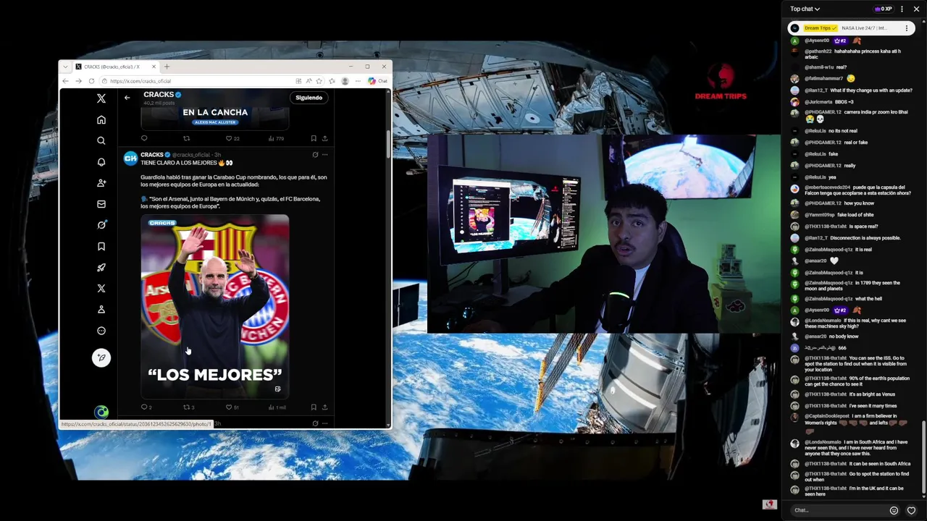The image size is (927, 521).
Task: Share the EN LA CANCHA post
Action: [x=324, y=138]
